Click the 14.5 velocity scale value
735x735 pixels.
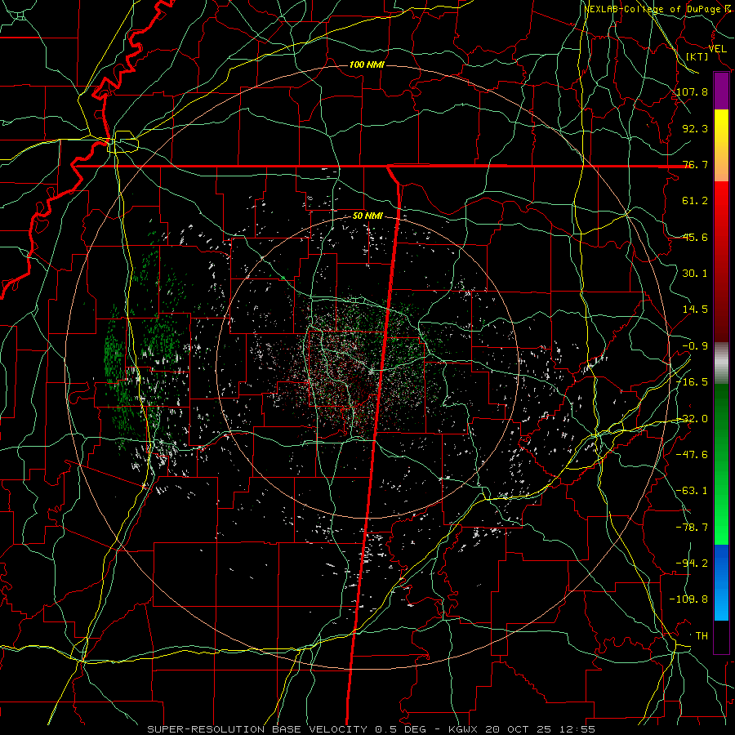tap(695, 310)
